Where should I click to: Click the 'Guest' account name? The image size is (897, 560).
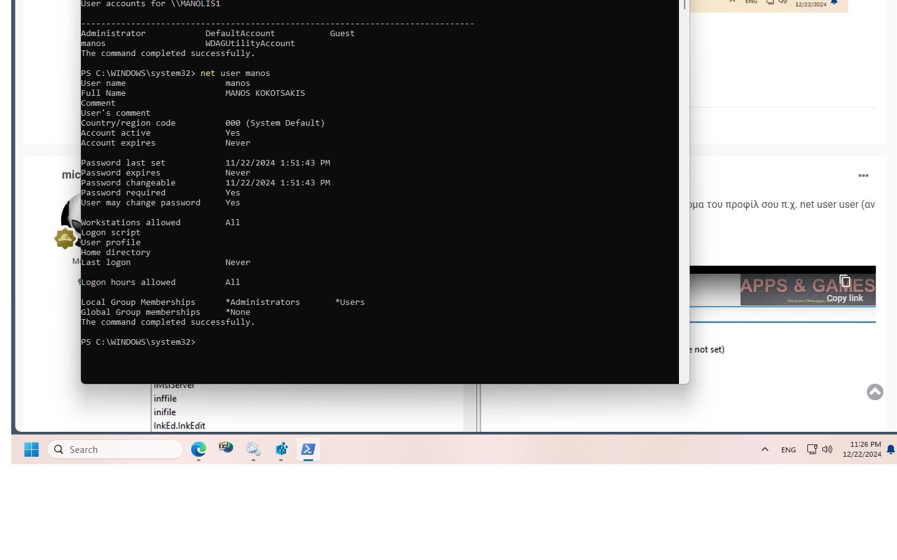[343, 34]
